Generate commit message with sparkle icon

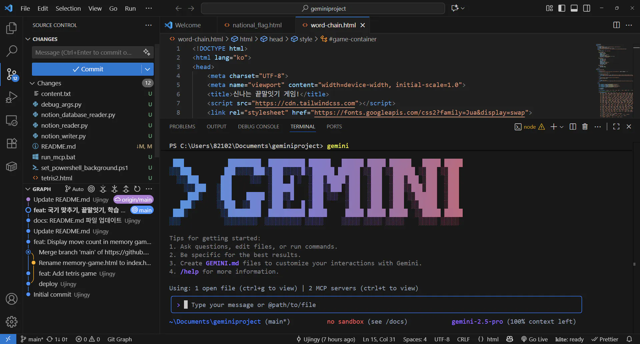click(x=147, y=52)
